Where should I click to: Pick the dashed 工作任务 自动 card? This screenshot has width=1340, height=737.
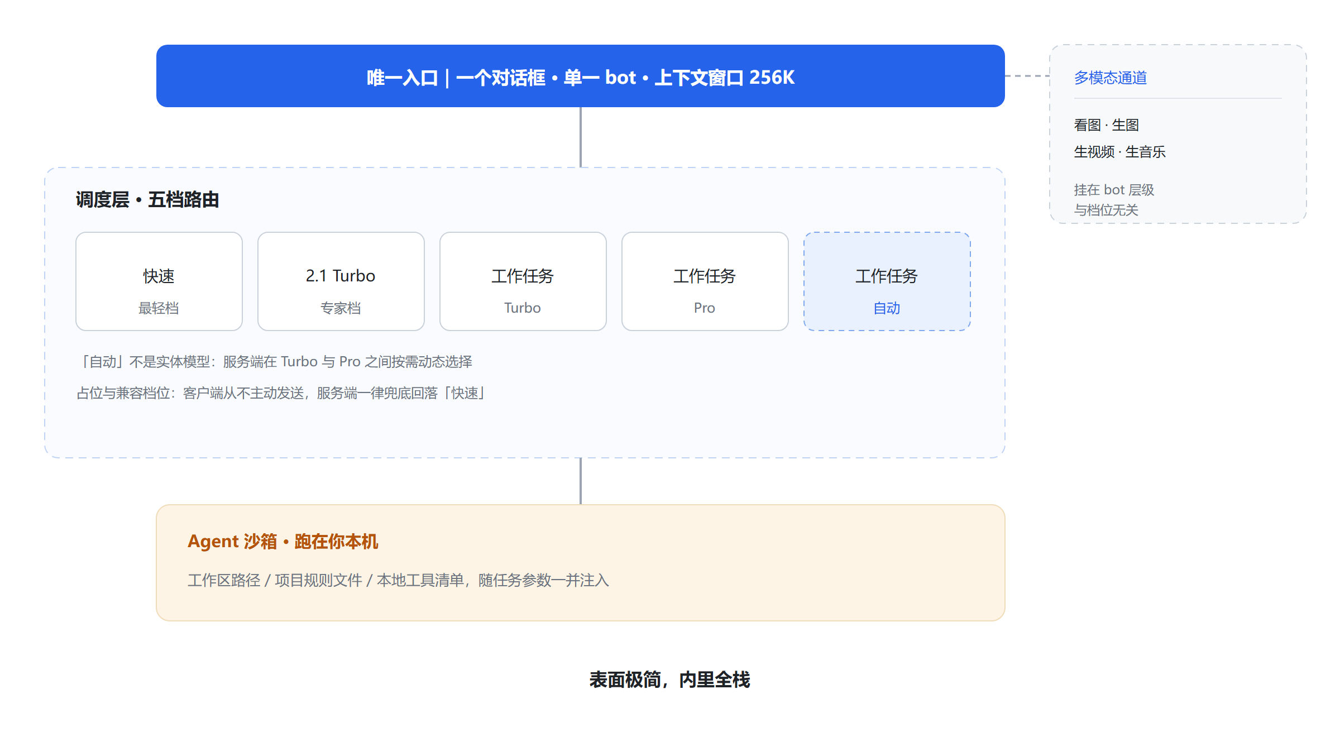887,281
